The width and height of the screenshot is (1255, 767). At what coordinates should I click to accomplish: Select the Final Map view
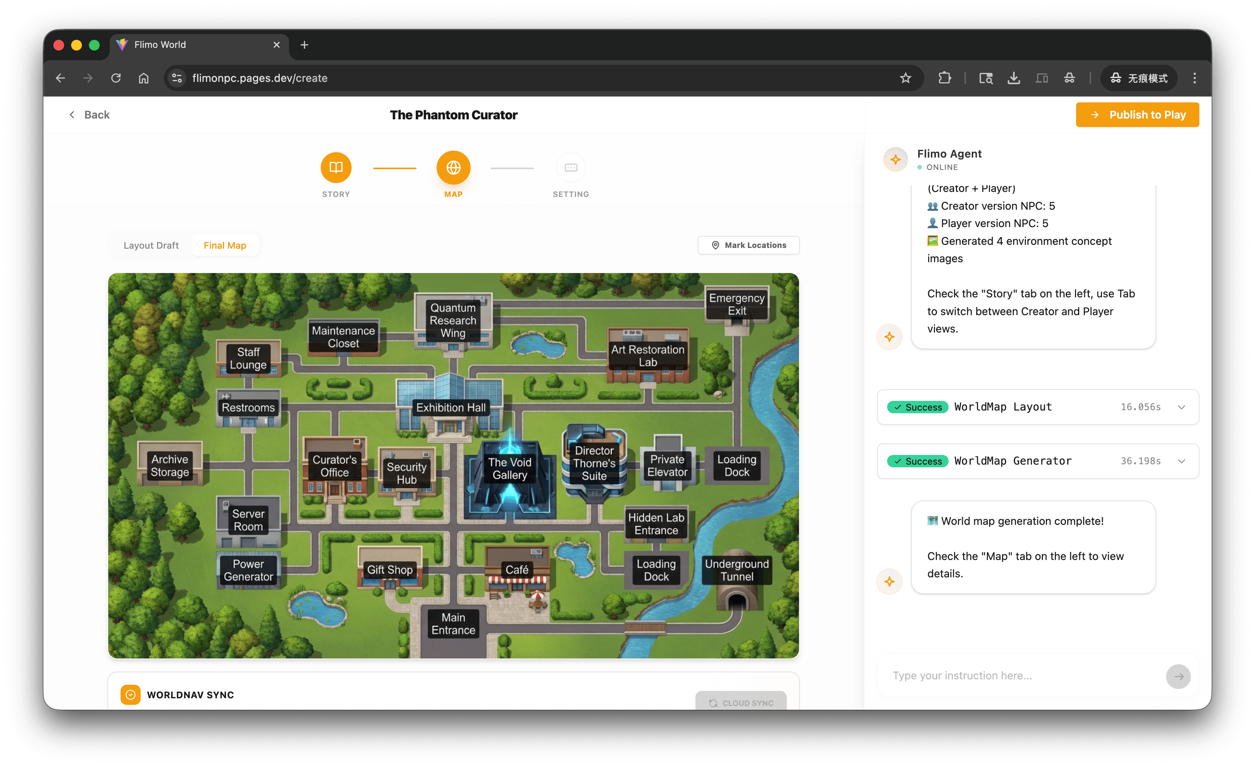coord(224,245)
